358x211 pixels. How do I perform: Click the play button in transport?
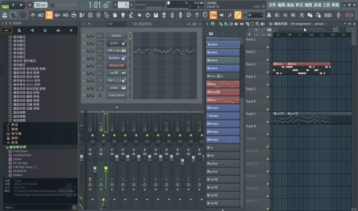13,5
